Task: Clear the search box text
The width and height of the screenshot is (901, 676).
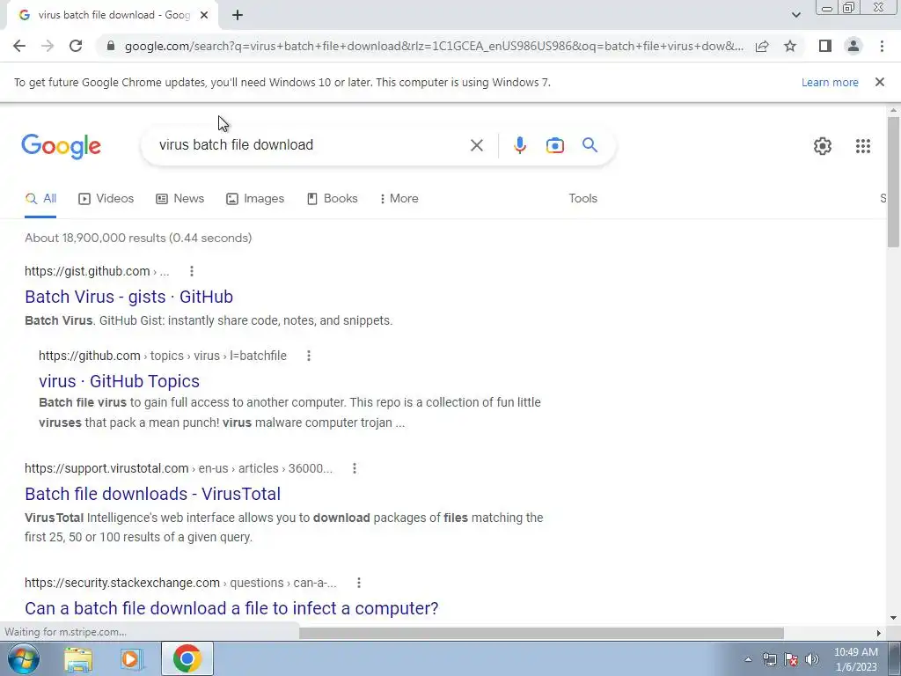Action: [476, 145]
